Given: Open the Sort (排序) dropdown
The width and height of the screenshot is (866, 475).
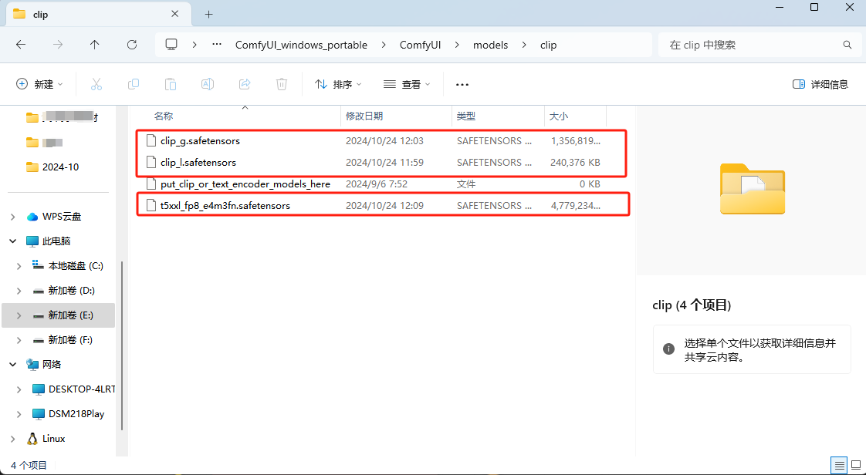Looking at the screenshot, I should click(x=338, y=84).
